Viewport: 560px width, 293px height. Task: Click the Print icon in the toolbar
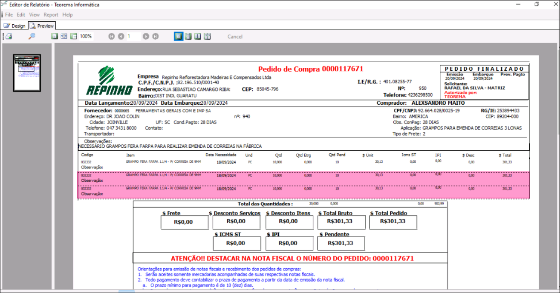(8, 37)
